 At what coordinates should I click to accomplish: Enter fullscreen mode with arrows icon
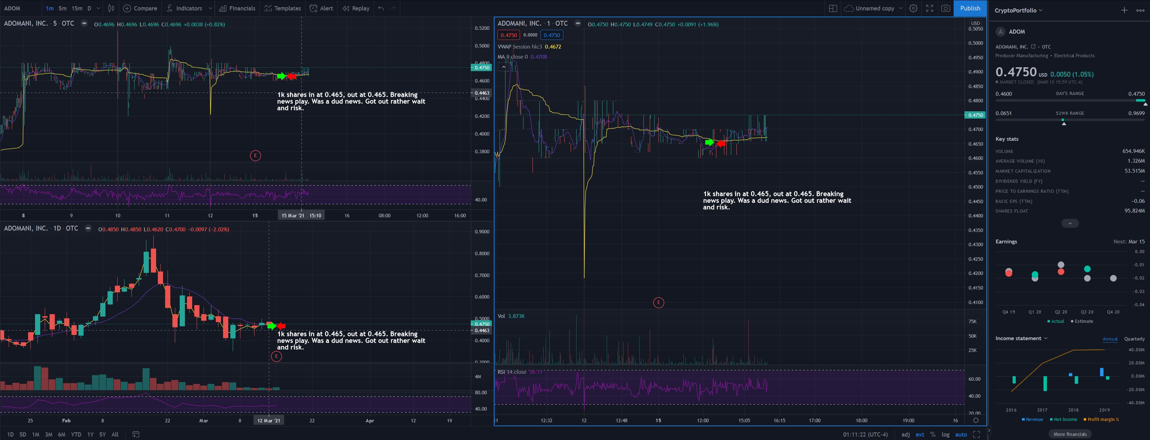(929, 8)
